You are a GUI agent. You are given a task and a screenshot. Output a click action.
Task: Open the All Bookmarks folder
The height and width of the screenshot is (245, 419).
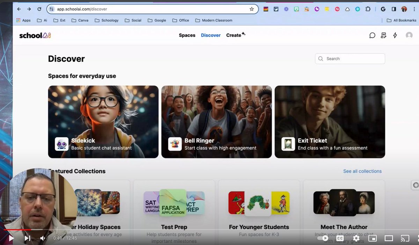pyautogui.click(x=402, y=20)
